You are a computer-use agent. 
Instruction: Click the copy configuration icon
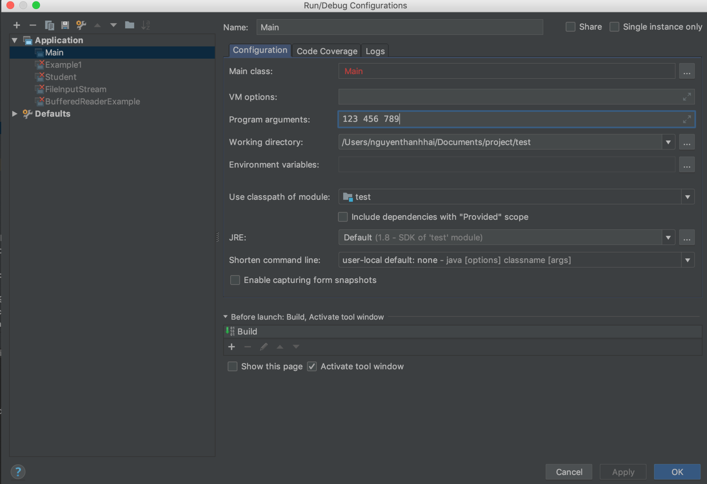click(x=49, y=25)
